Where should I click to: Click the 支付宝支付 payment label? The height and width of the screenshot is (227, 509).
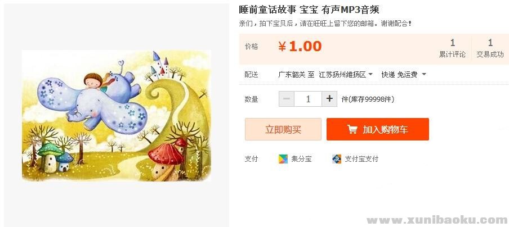point(361,159)
